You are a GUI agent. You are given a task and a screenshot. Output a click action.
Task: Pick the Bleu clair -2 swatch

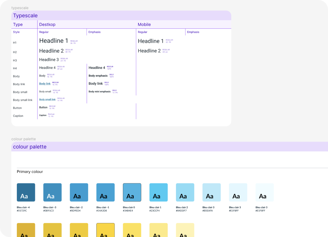79,192
